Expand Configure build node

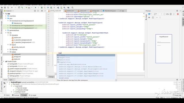coord(11,92)
